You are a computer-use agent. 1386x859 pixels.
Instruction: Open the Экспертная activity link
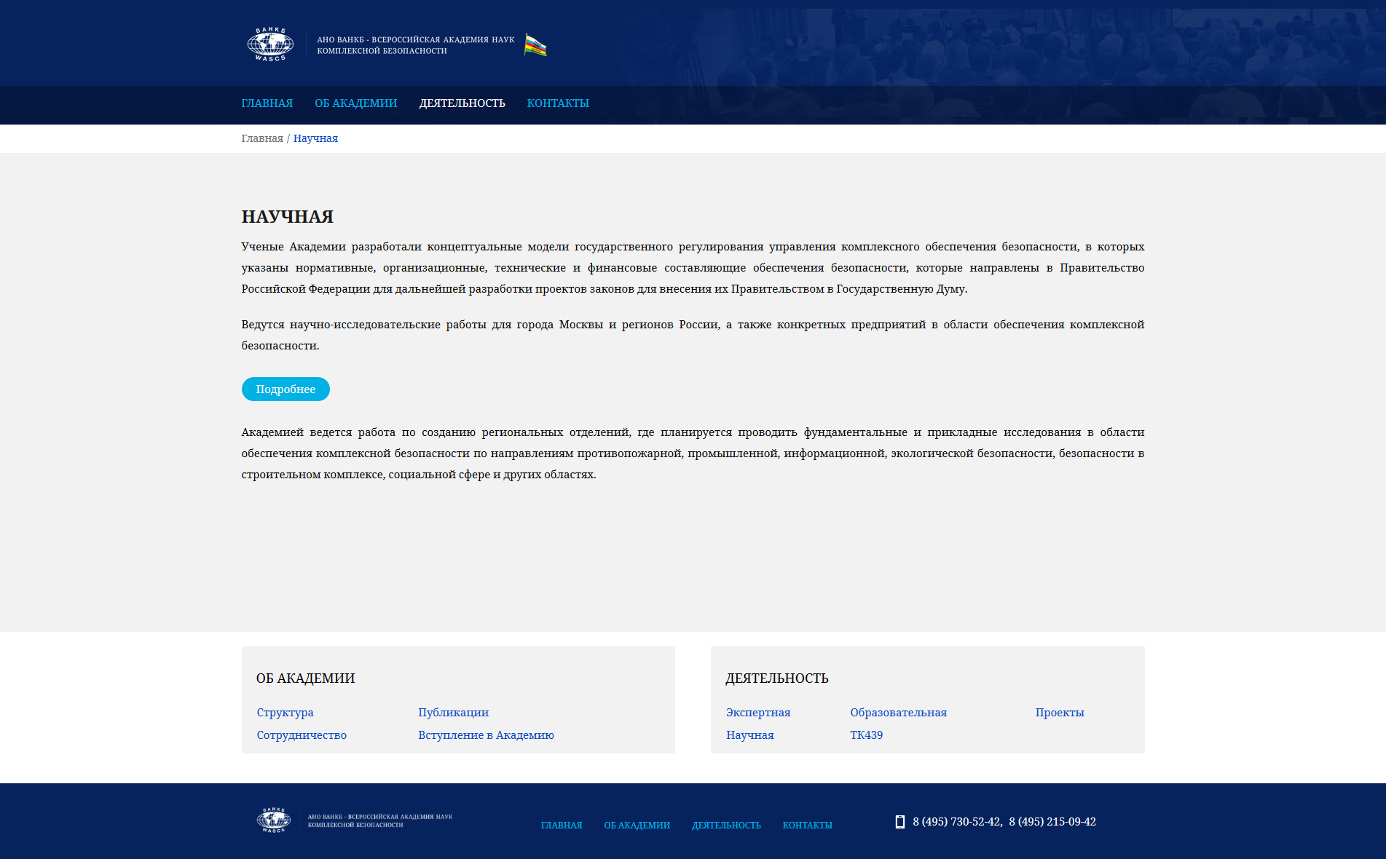pos(758,713)
